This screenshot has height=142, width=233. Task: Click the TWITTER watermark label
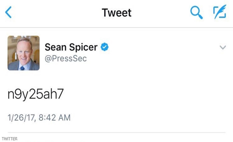point(9,139)
